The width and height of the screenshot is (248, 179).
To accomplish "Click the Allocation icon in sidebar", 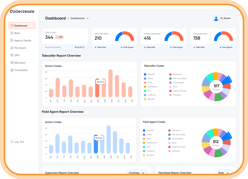I will 12,63.
